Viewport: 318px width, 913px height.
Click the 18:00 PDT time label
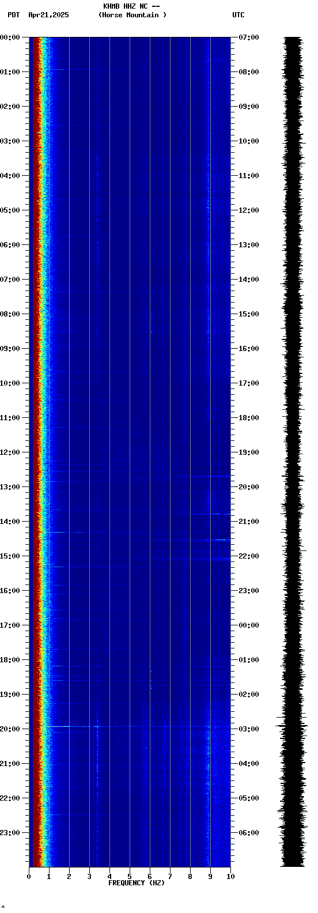point(10,660)
